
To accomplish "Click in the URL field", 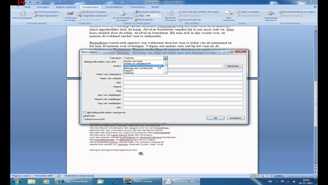I will coord(183,107).
